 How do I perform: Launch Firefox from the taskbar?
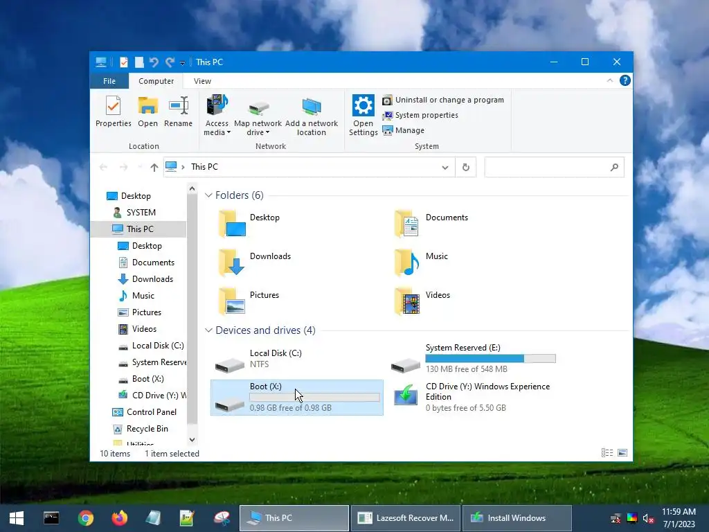pyautogui.click(x=119, y=518)
